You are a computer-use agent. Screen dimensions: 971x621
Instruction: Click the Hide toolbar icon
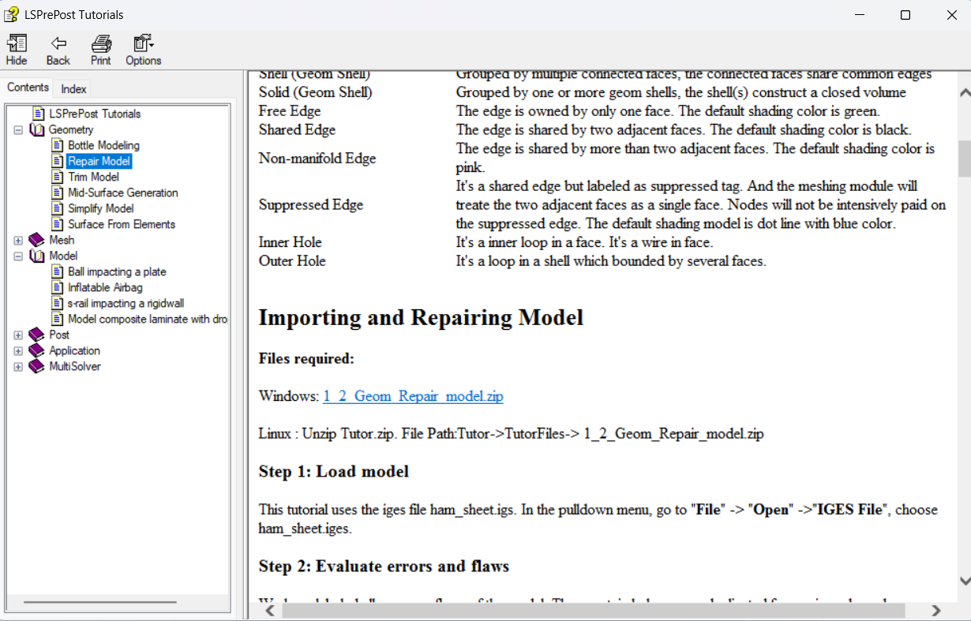pyautogui.click(x=17, y=49)
